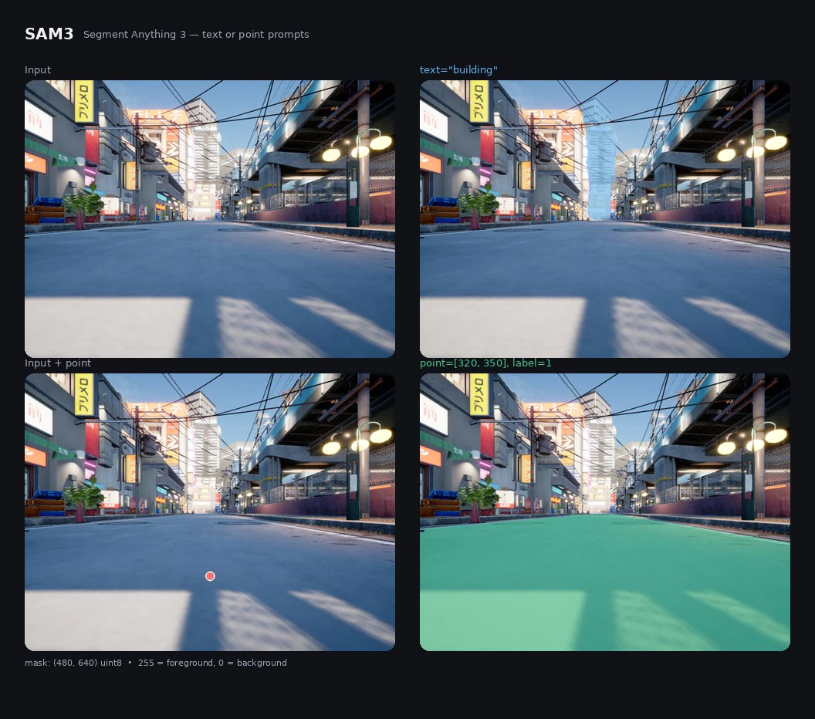Click the Input image thumbnail

[210, 219]
